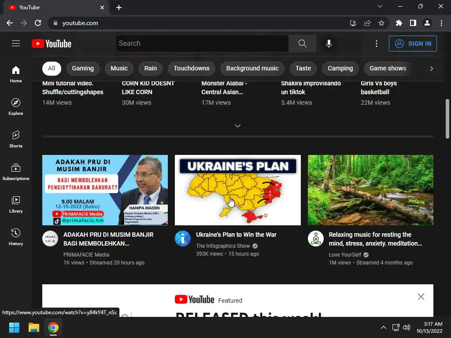
Task: Open Ukraine's Plan to Win the War title
Action: pyautogui.click(x=236, y=235)
